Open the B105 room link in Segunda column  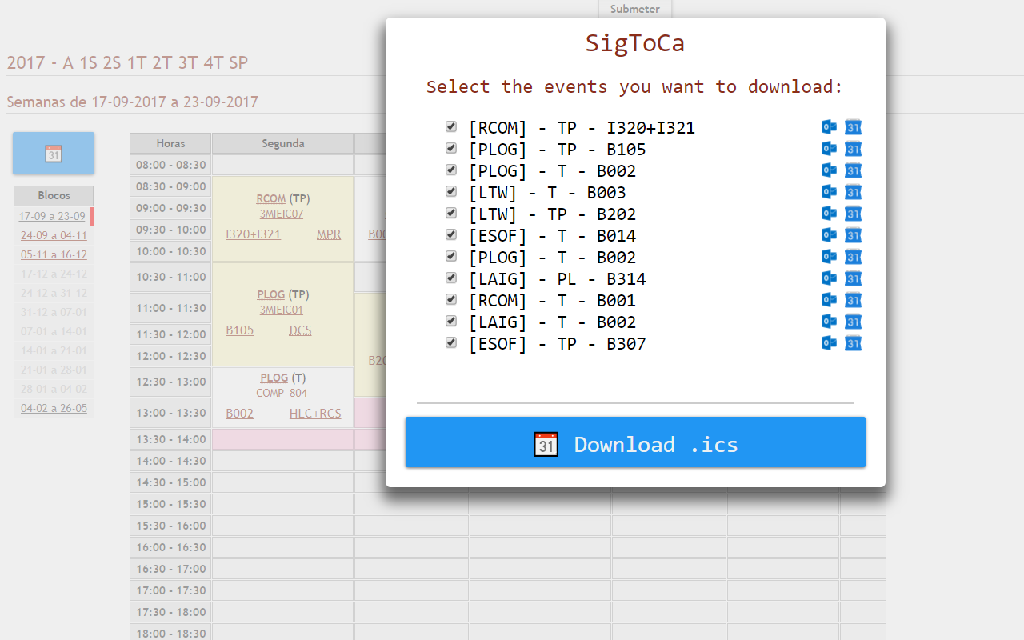239,330
